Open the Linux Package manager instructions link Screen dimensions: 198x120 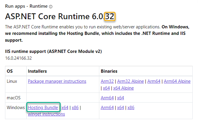57,81
